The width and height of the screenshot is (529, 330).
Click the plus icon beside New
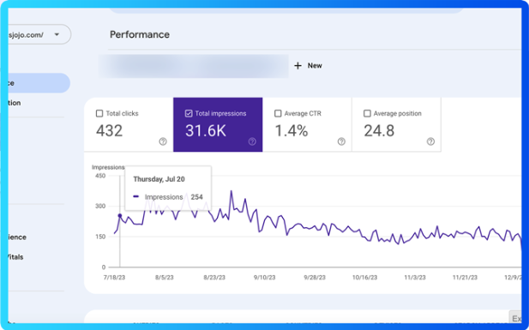click(x=298, y=66)
